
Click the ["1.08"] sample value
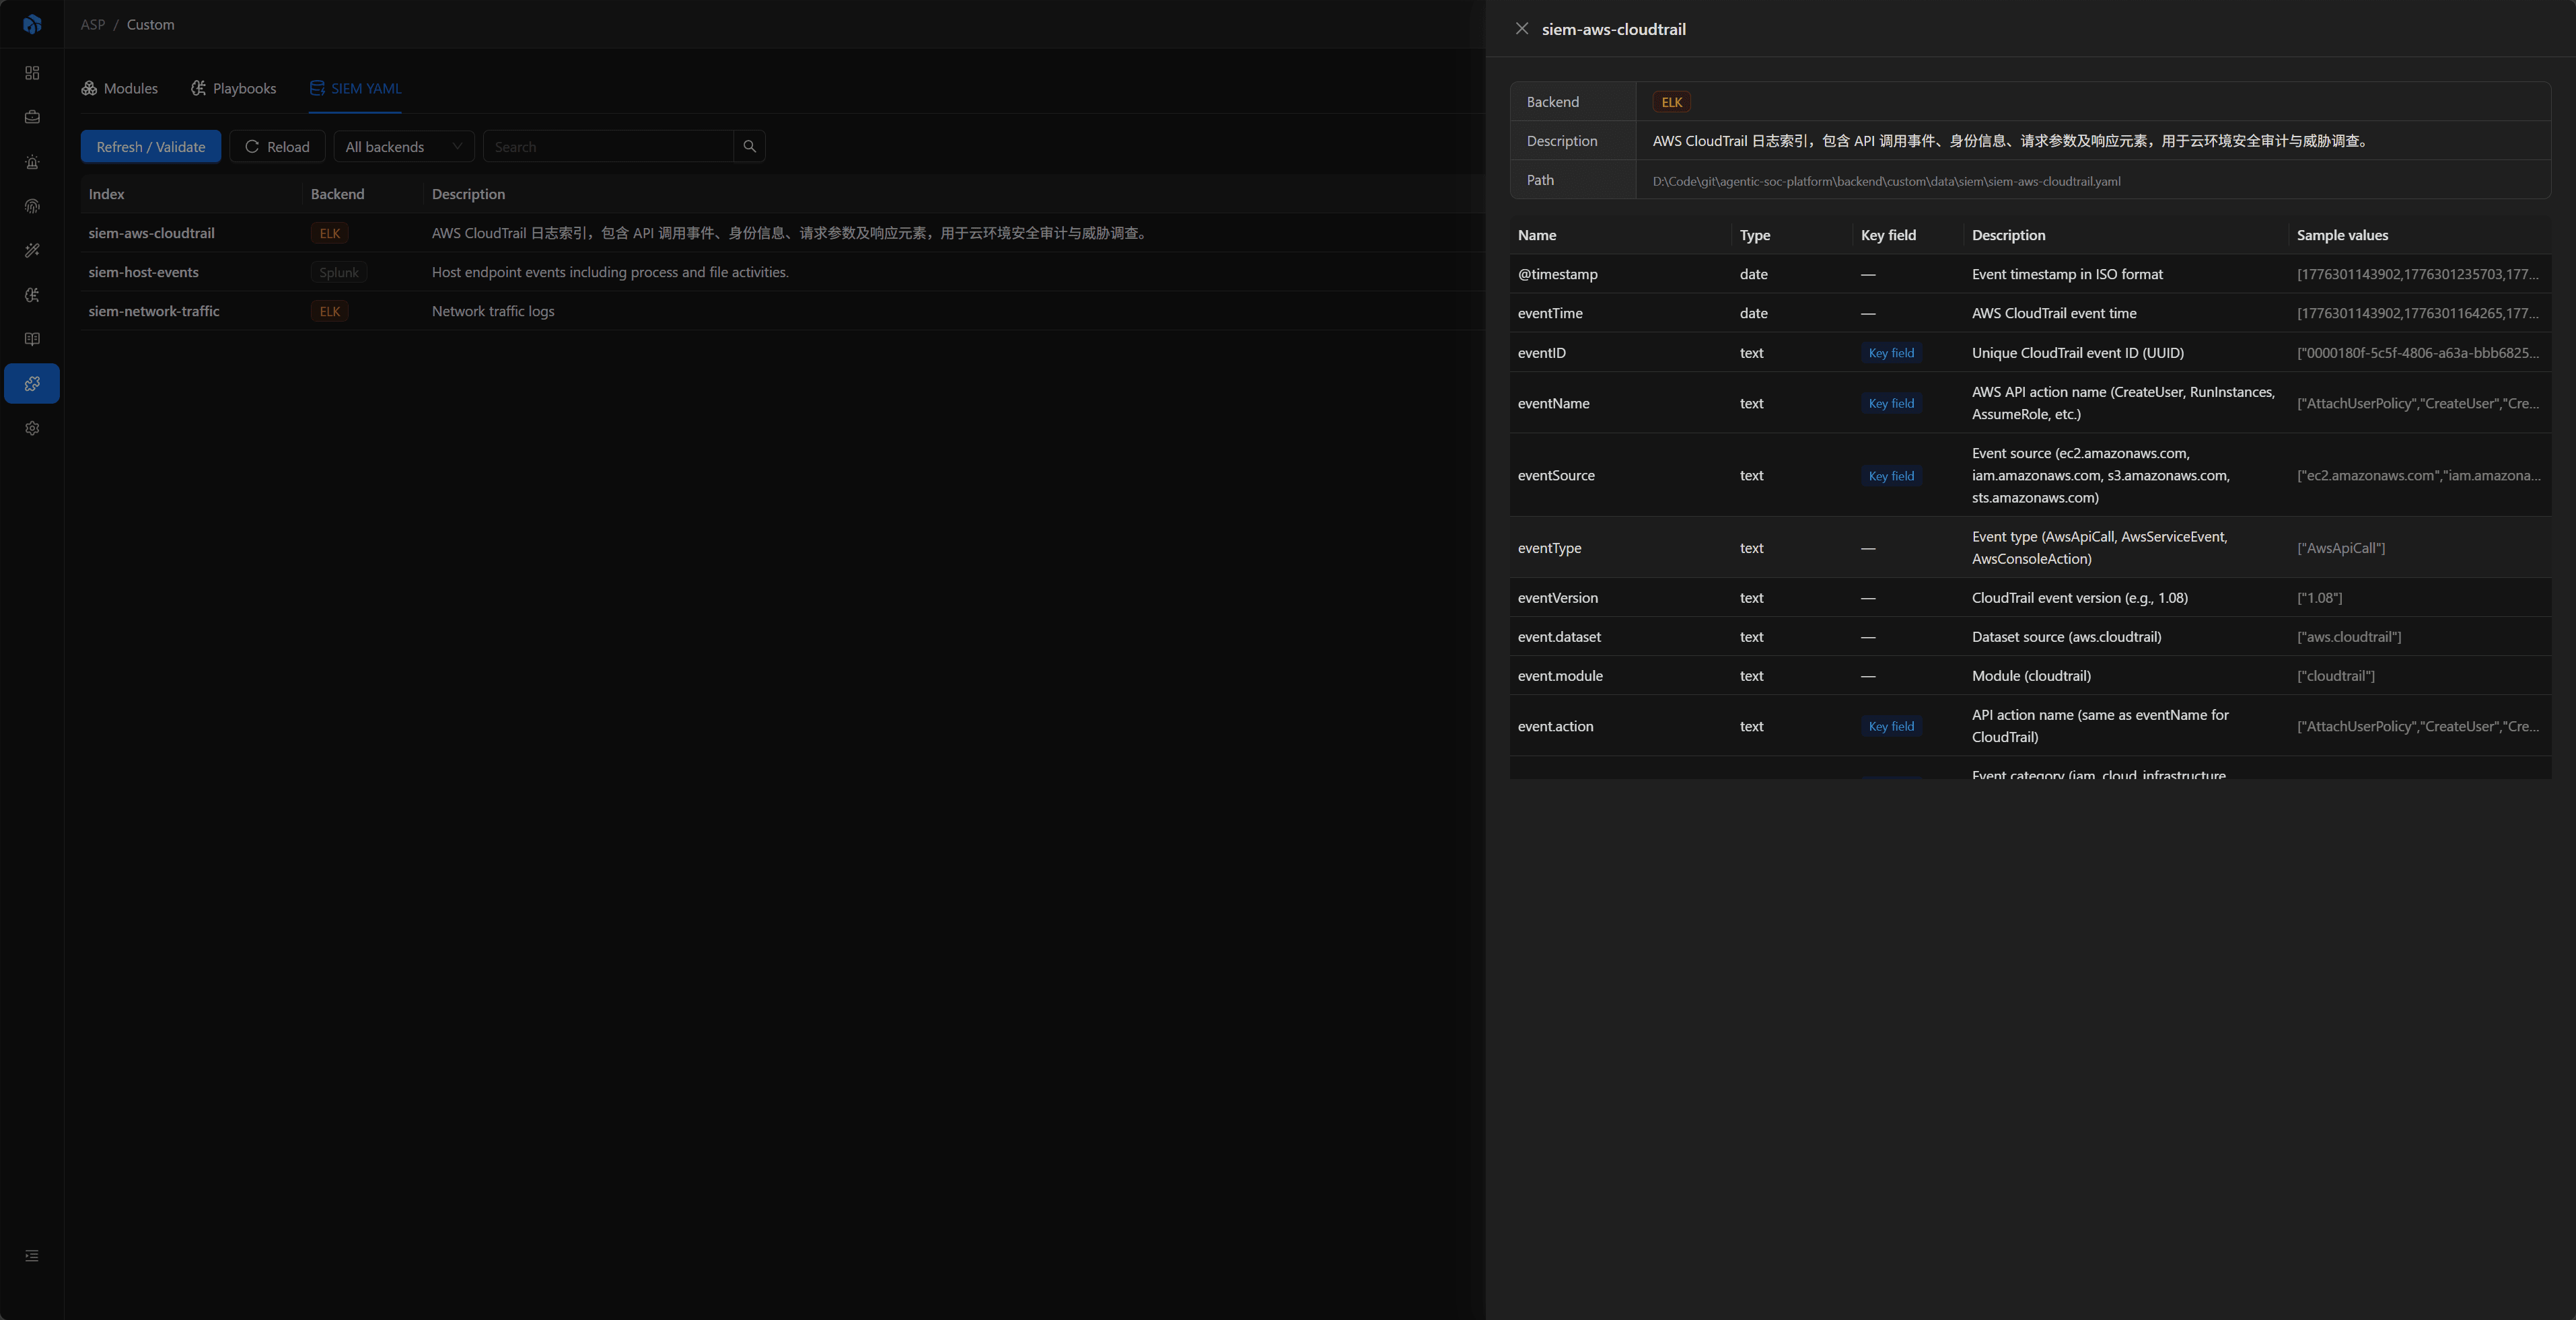coord(2320,598)
